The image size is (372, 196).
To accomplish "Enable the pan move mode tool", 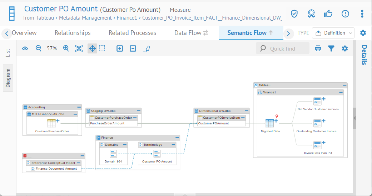I will tap(92, 48).
